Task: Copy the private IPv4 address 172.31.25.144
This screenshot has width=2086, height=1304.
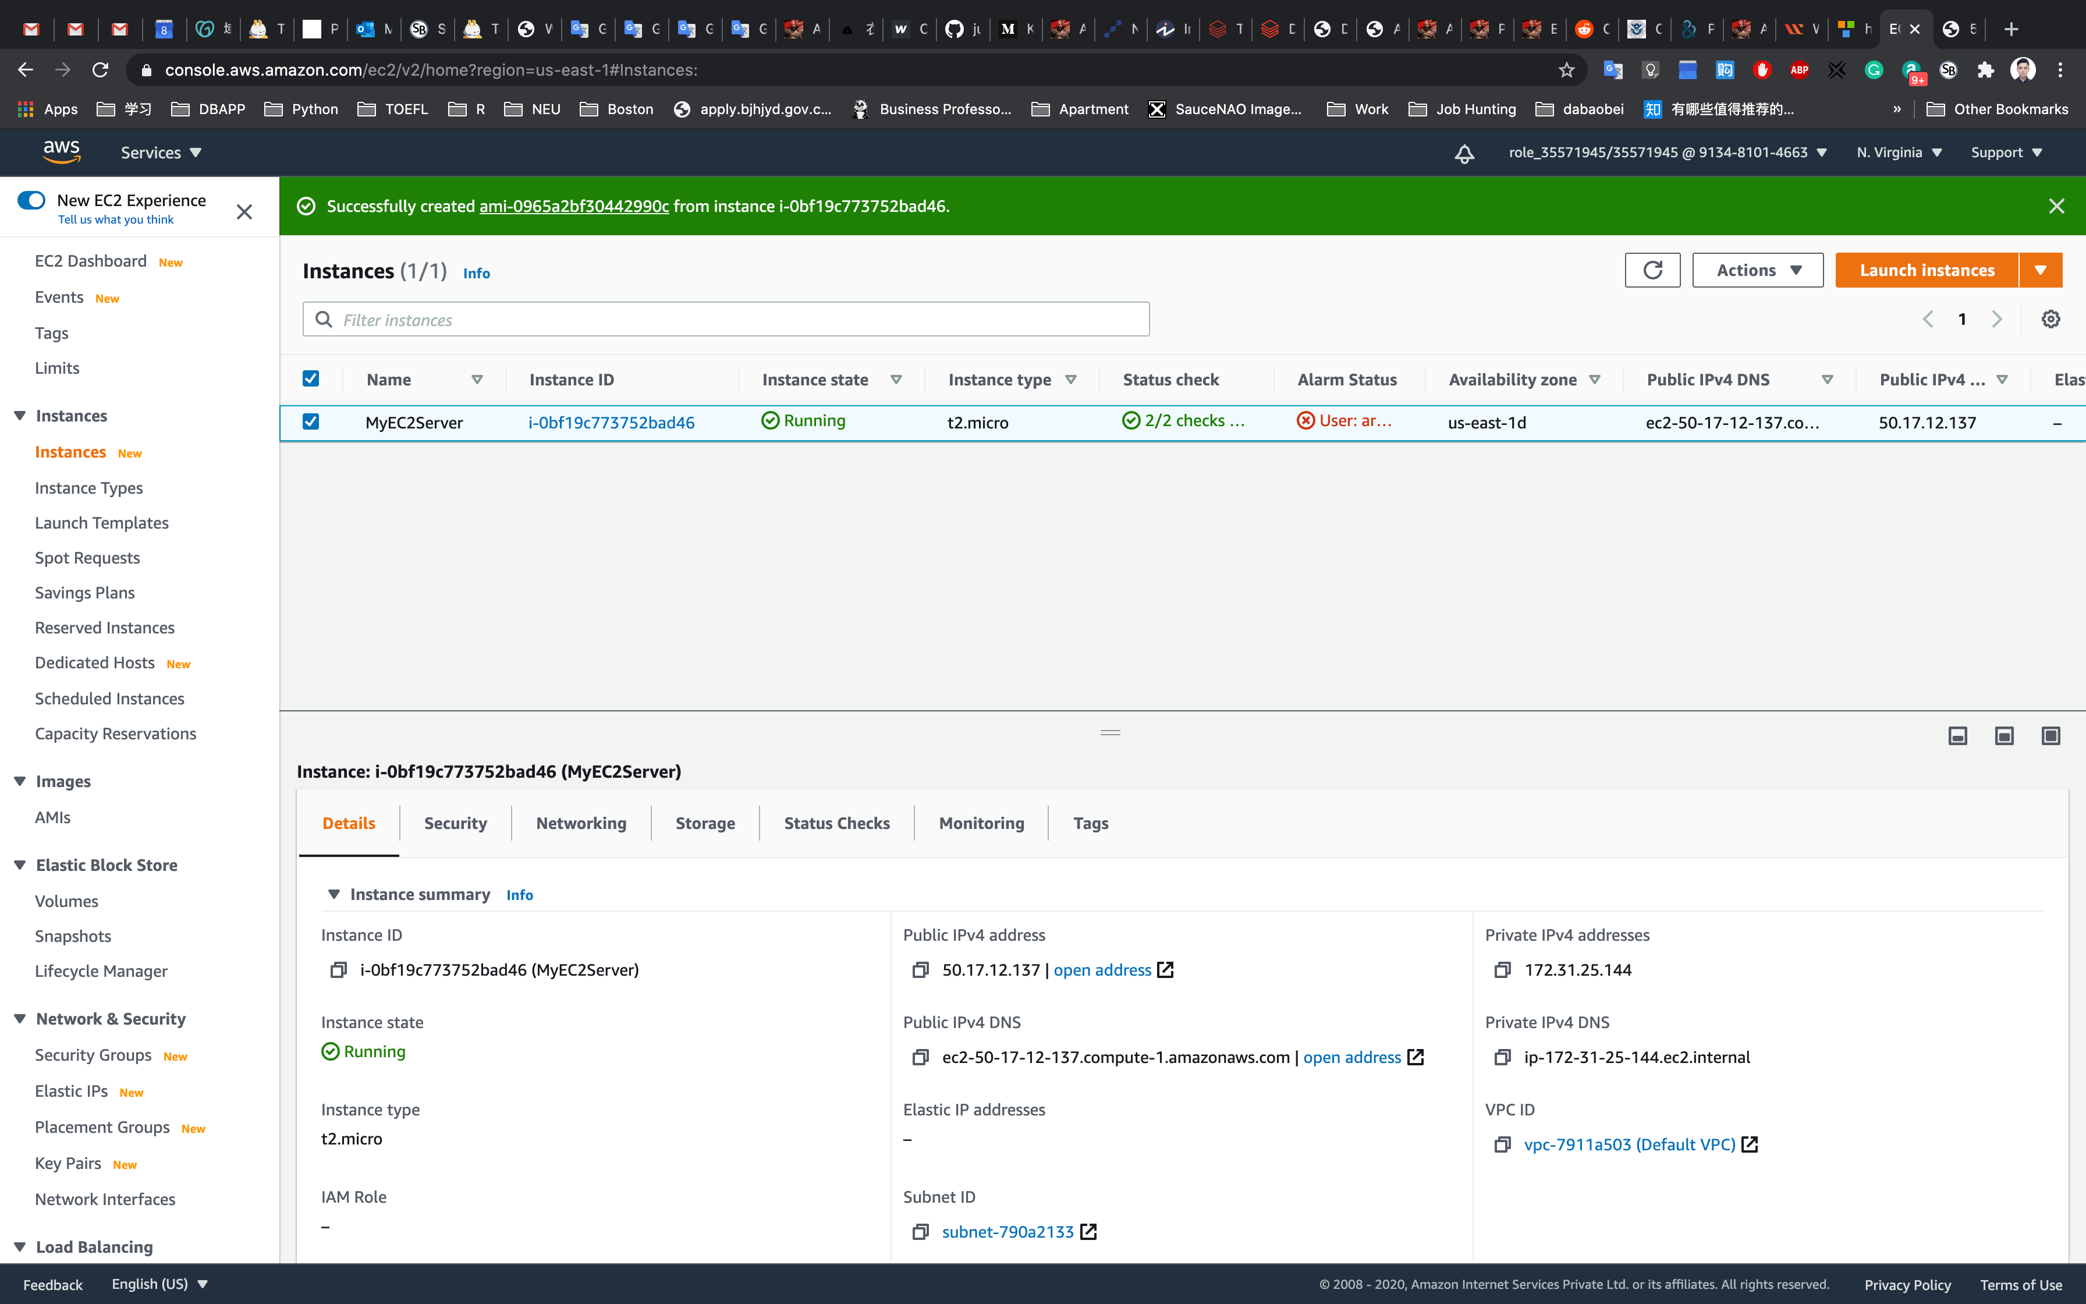Action: click(x=1502, y=970)
